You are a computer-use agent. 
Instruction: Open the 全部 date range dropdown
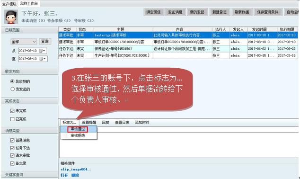point(24,42)
